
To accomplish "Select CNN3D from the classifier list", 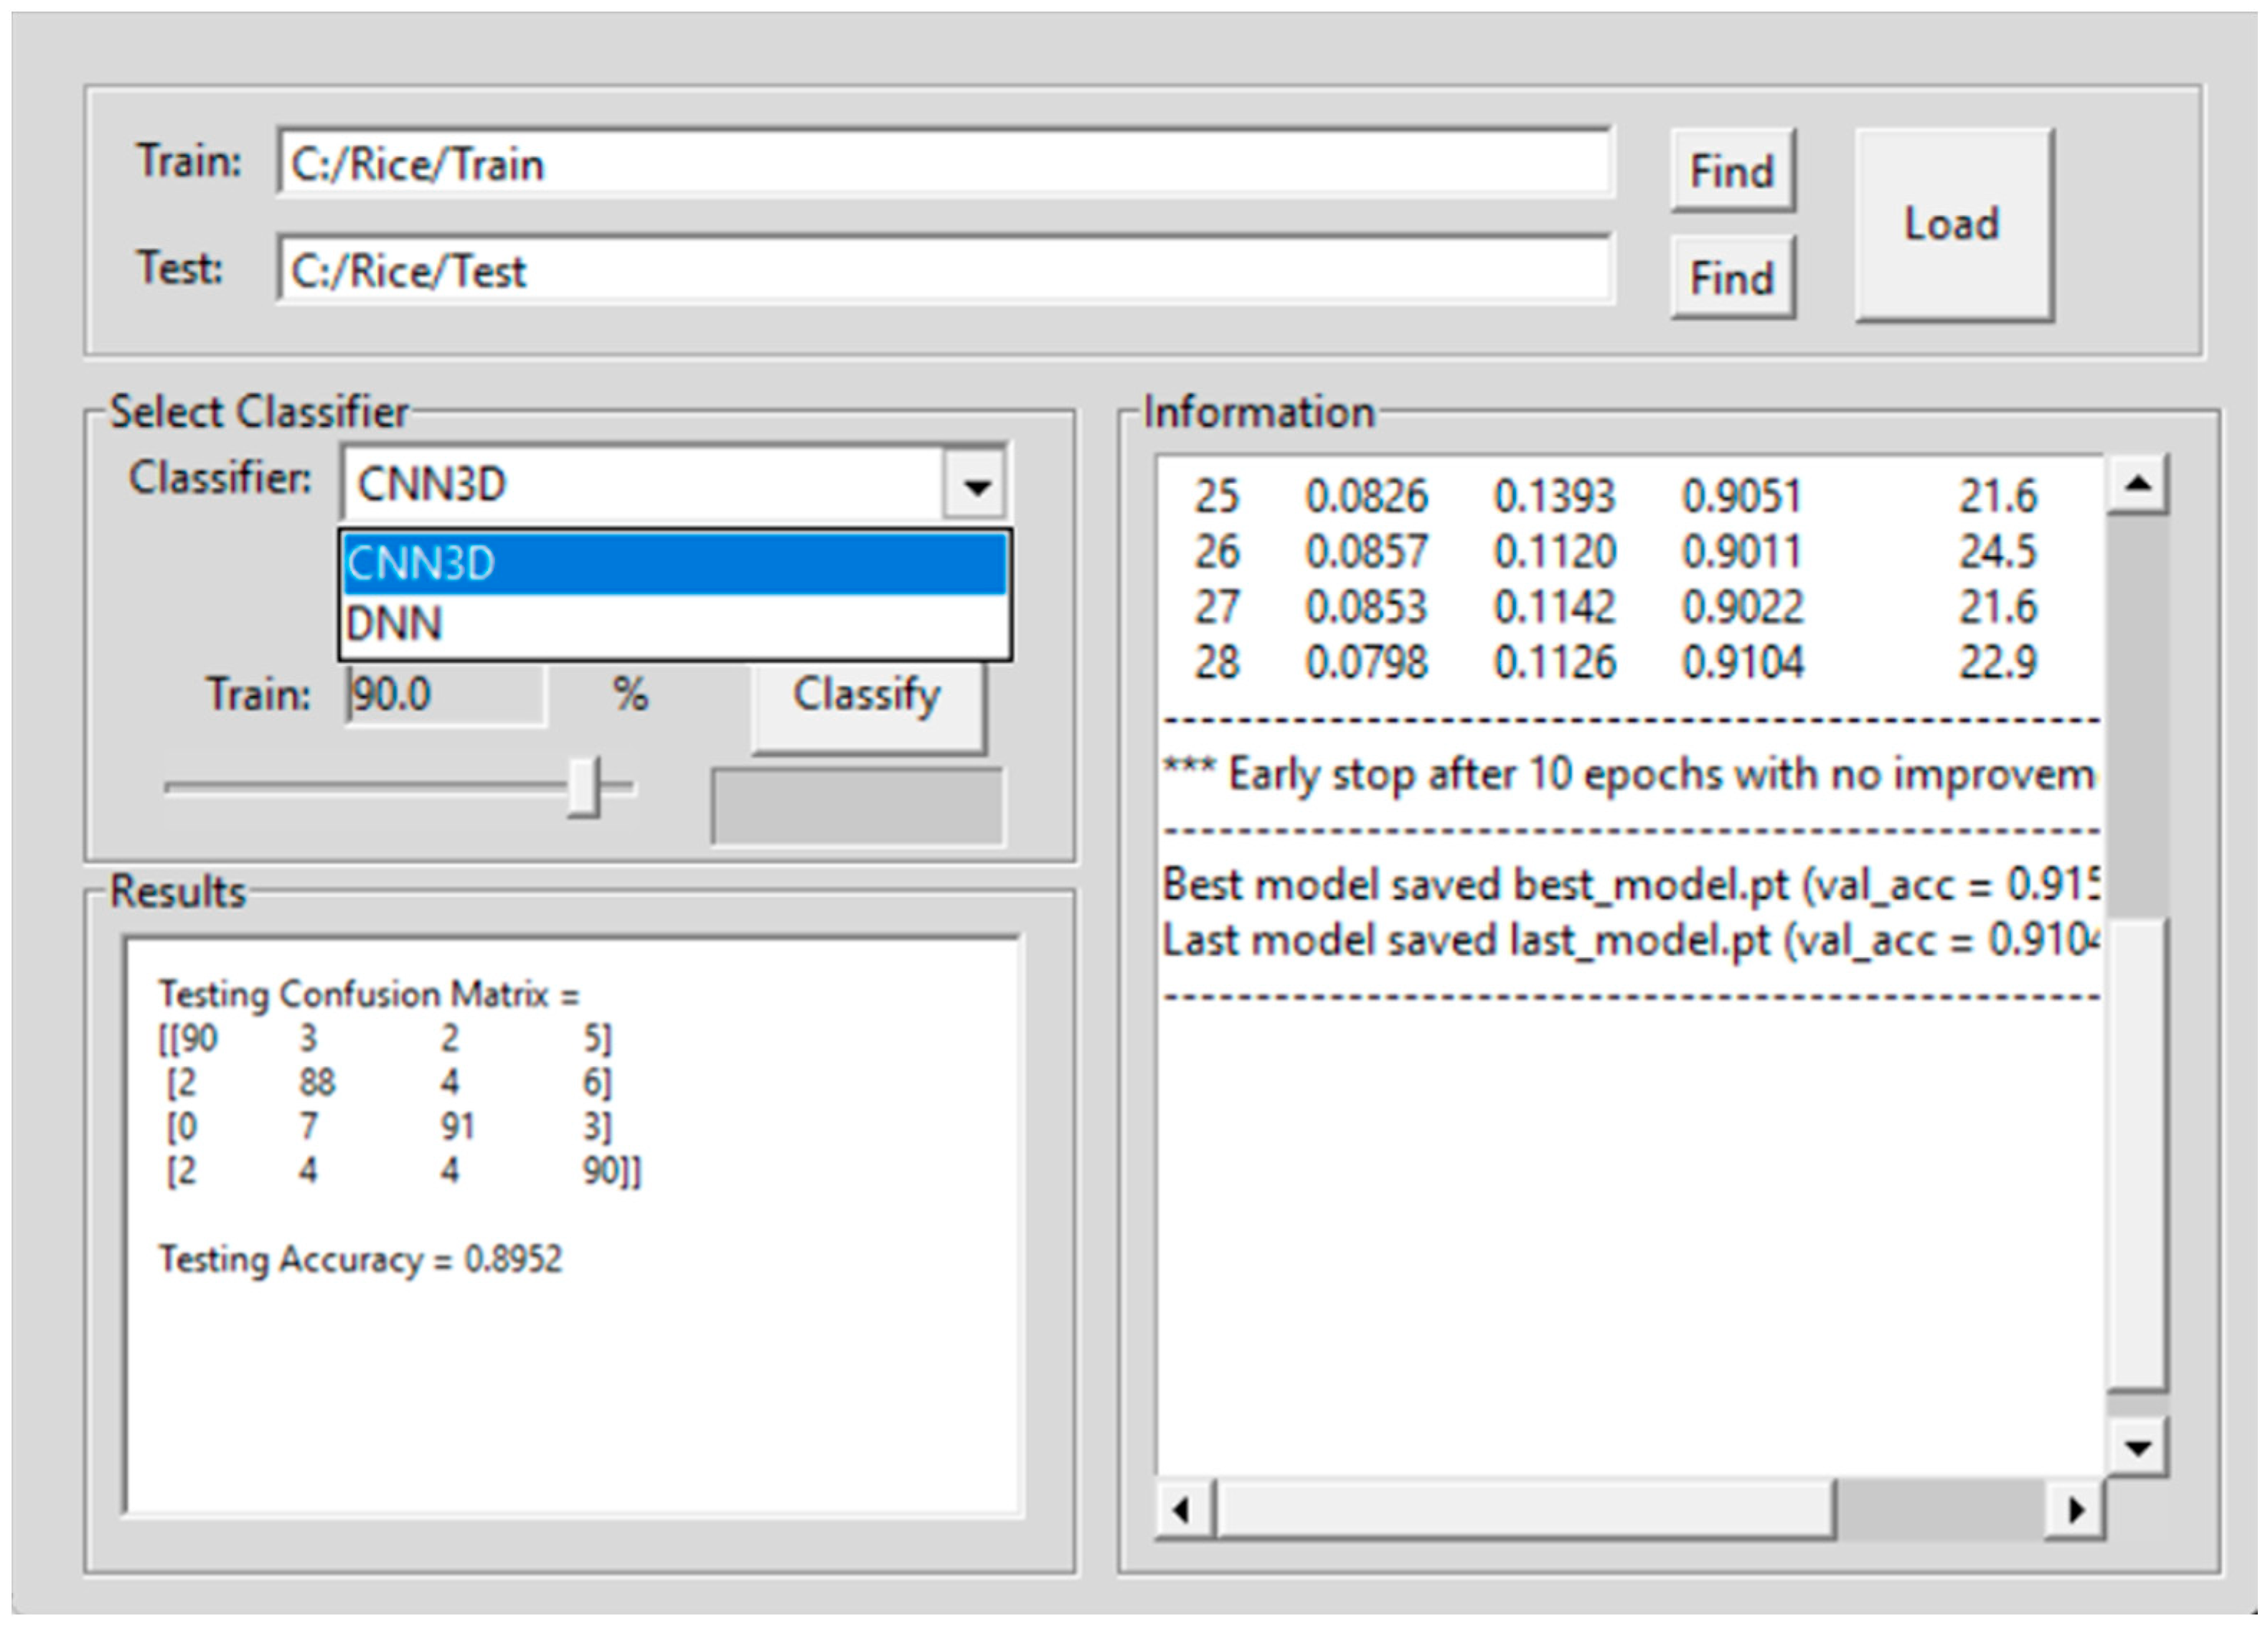I will (x=674, y=565).
